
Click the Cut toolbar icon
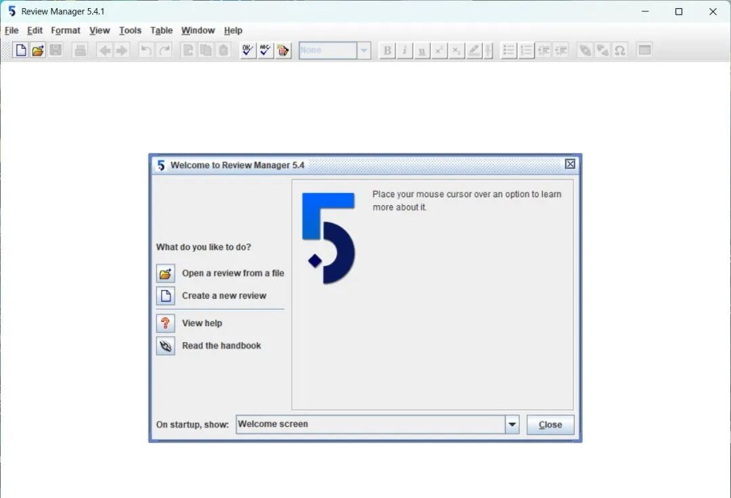coord(188,50)
